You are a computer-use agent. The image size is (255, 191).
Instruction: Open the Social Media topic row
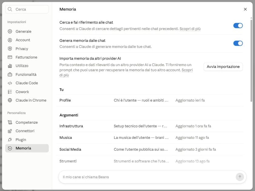tap(150, 149)
